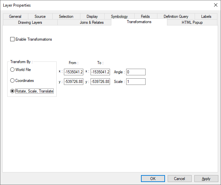Apply the layer property changes
The width and height of the screenshot is (221, 185).
(x=206, y=178)
